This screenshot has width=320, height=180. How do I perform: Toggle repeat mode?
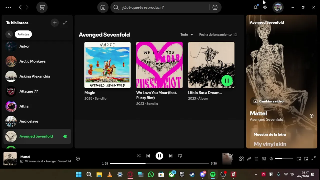pyautogui.click(x=180, y=156)
